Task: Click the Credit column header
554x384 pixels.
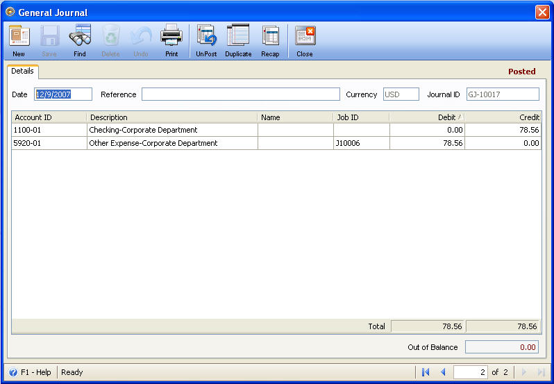Action: click(503, 117)
